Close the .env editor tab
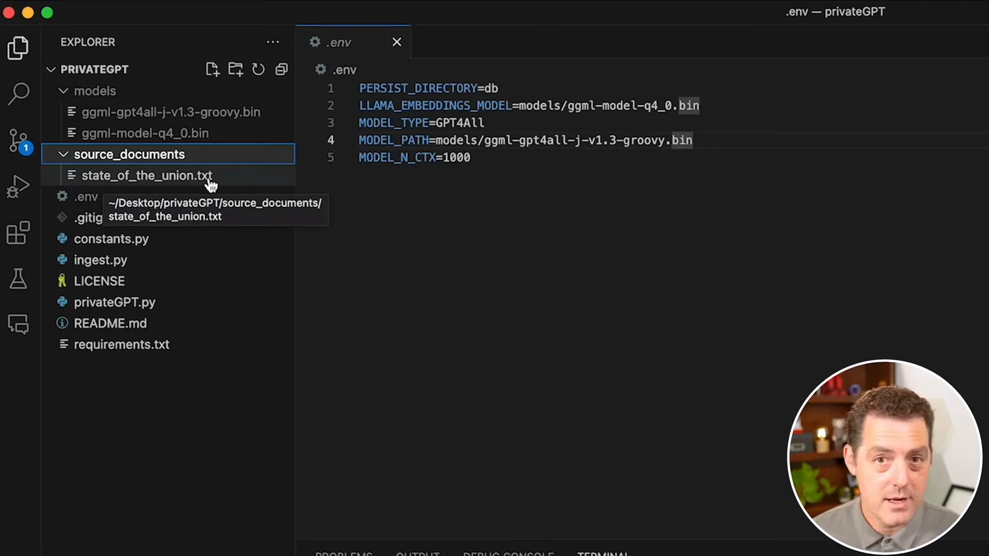 coord(397,42)
